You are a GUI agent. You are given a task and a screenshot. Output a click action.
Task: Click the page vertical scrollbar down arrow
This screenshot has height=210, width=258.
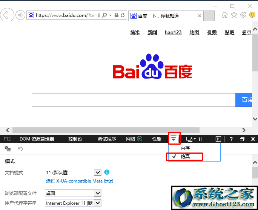255,119
